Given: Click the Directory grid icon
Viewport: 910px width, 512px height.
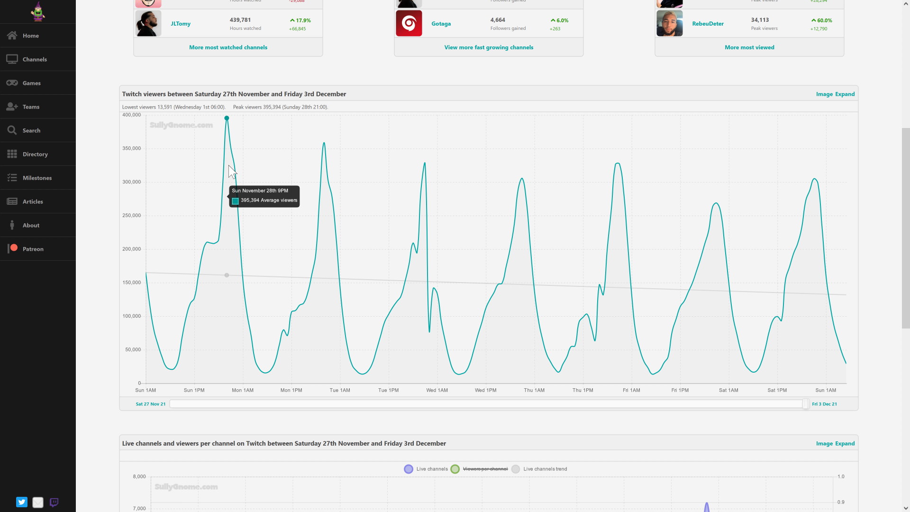Looking at the screenshot, I should (x=12, y=154).
